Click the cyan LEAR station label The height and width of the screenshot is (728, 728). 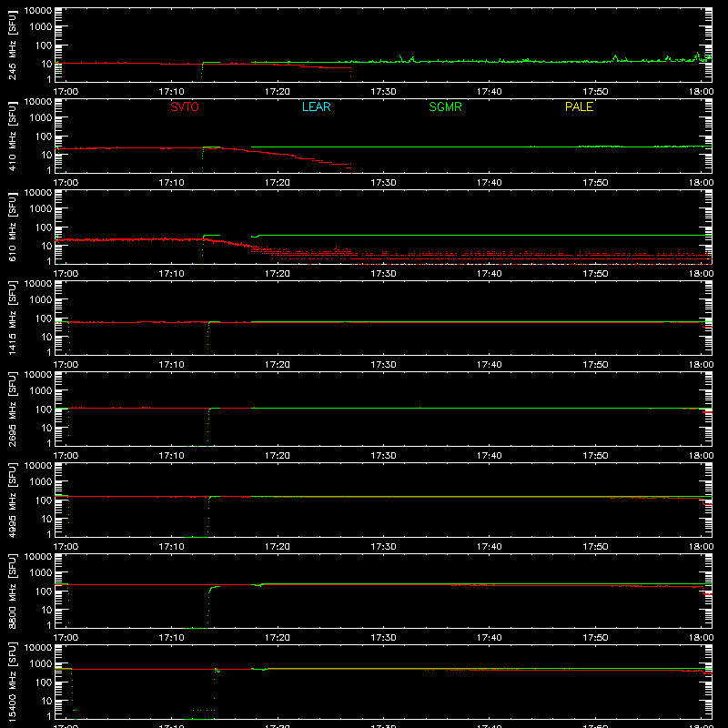pos(316,106)
